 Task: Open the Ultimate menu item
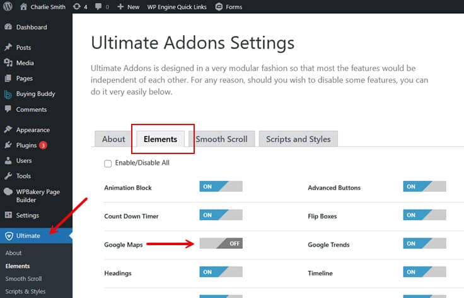36,236
